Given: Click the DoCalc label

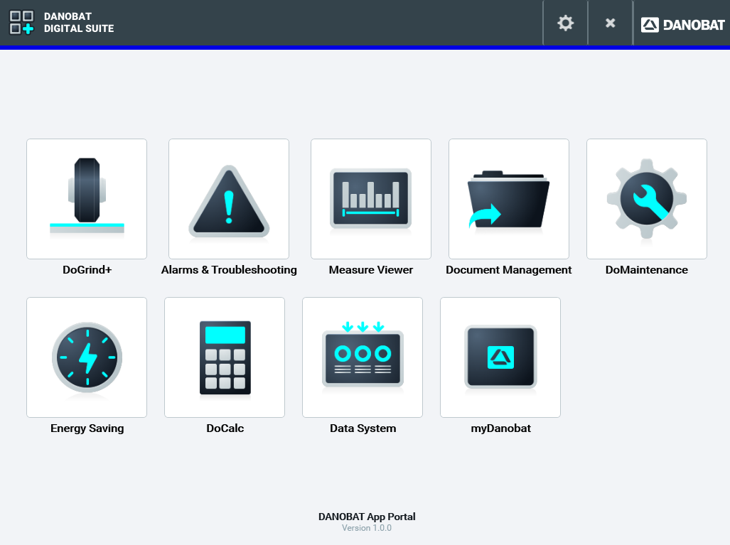Looking at the screenshot, I should pyautogui.click(x=225, y=428).
